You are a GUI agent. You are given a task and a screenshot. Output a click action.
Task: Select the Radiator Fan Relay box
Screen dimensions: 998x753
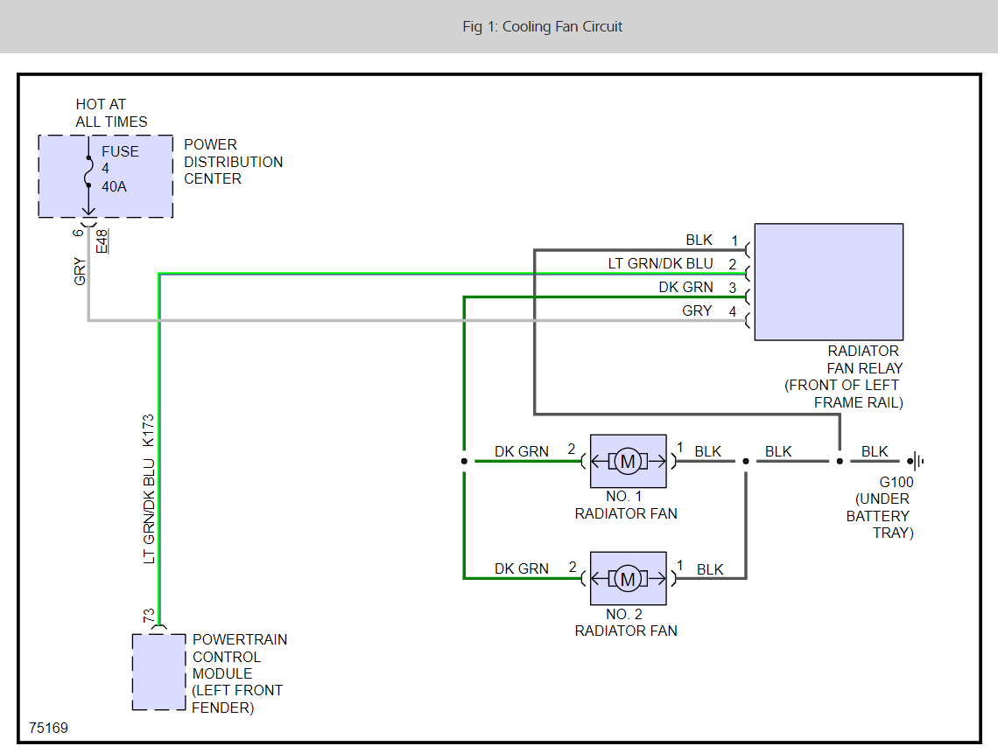pos(828,282)
